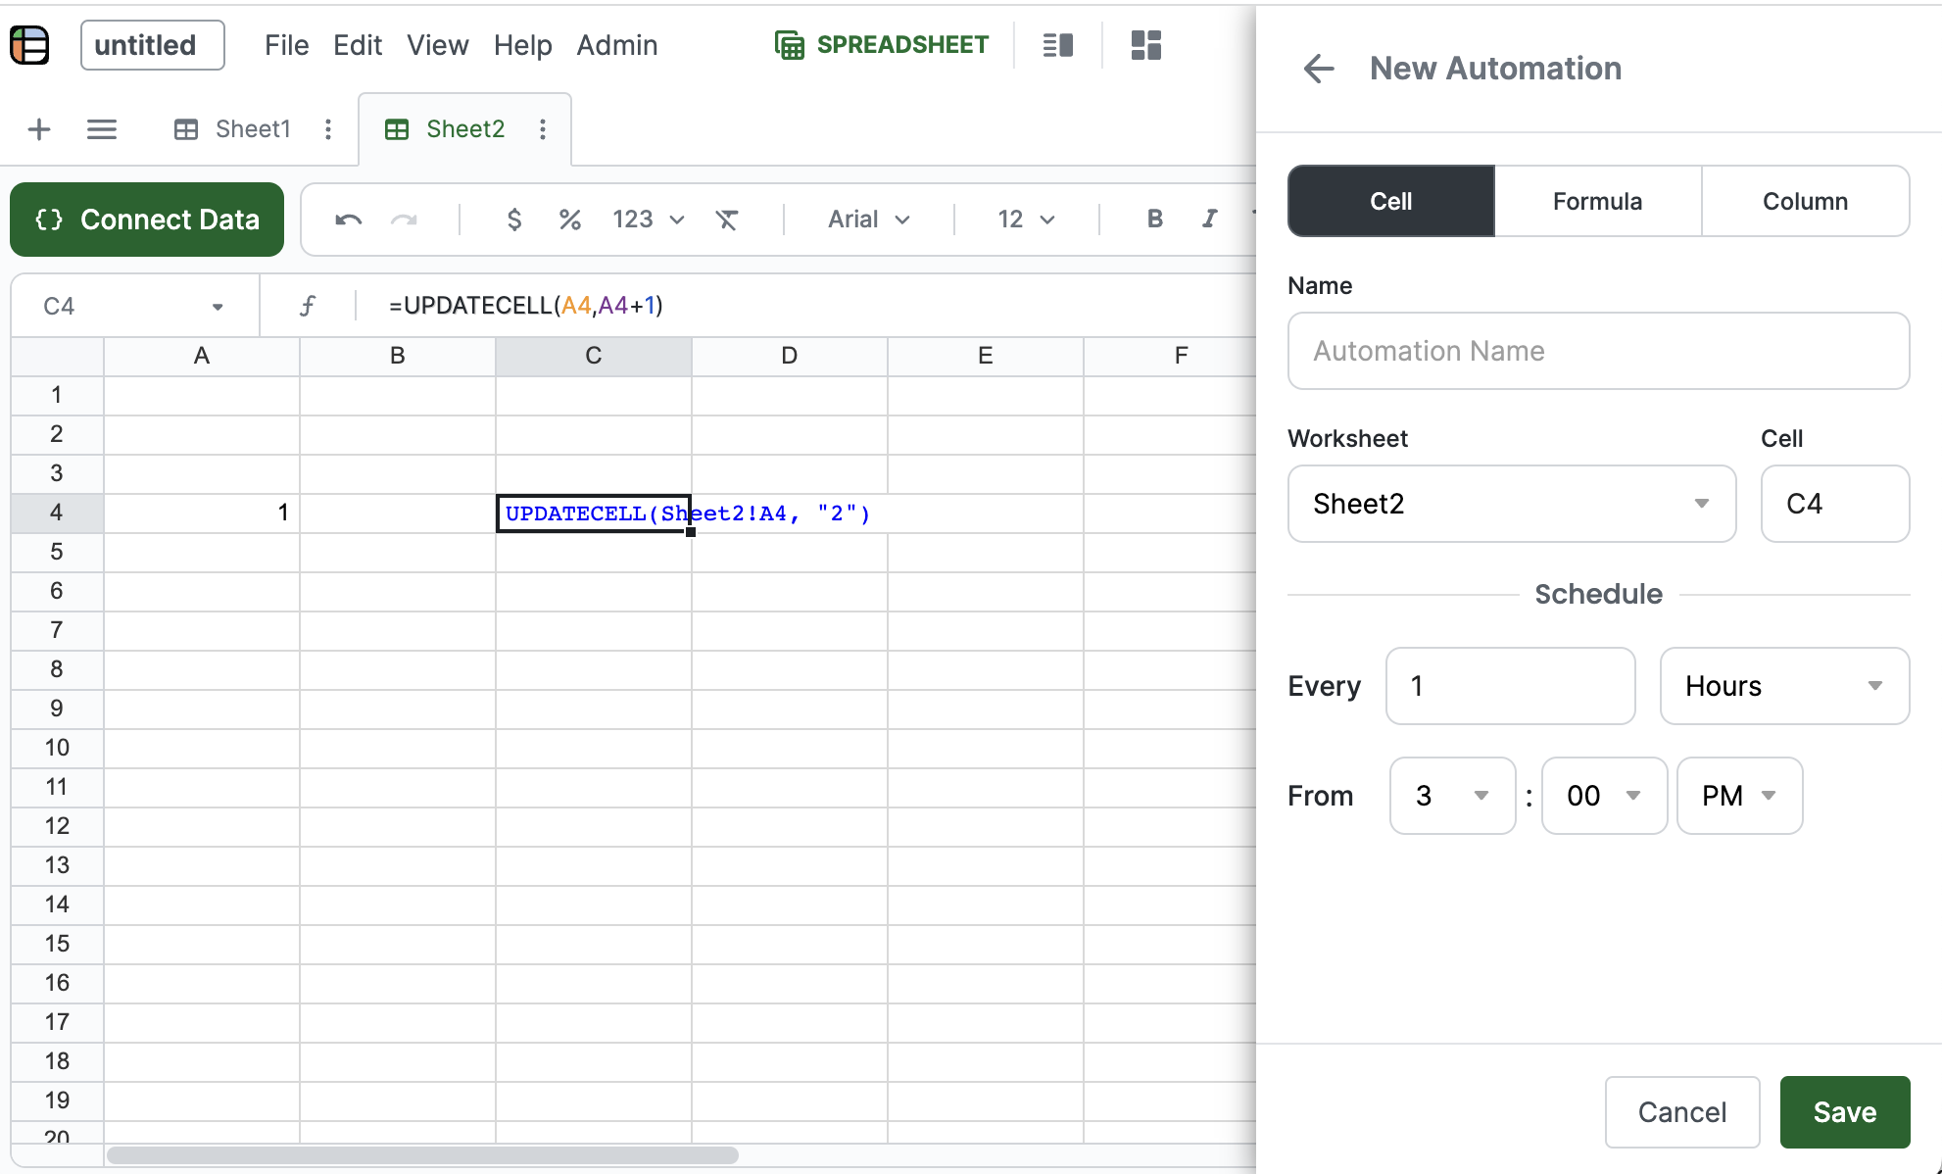Toggle italic text formatting
1942x1174 pixels.
click(x=1210, y=220)
